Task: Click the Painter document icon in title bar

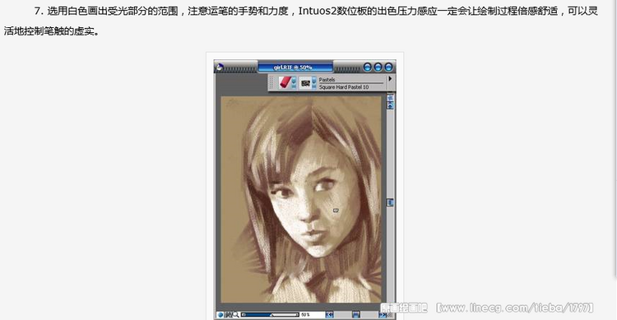Action: pos(220,67)
